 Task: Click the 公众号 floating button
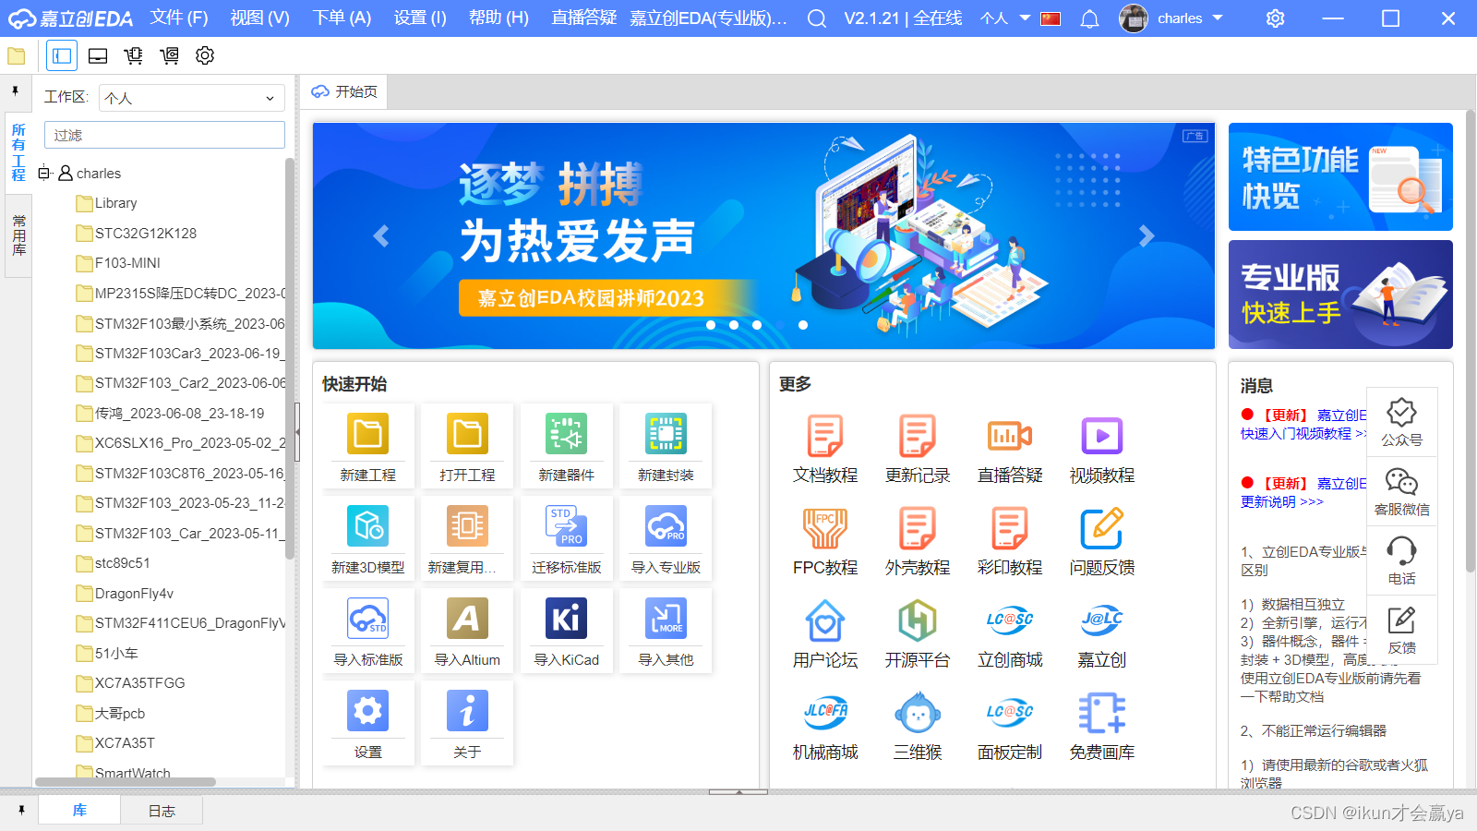point(1401,422)
